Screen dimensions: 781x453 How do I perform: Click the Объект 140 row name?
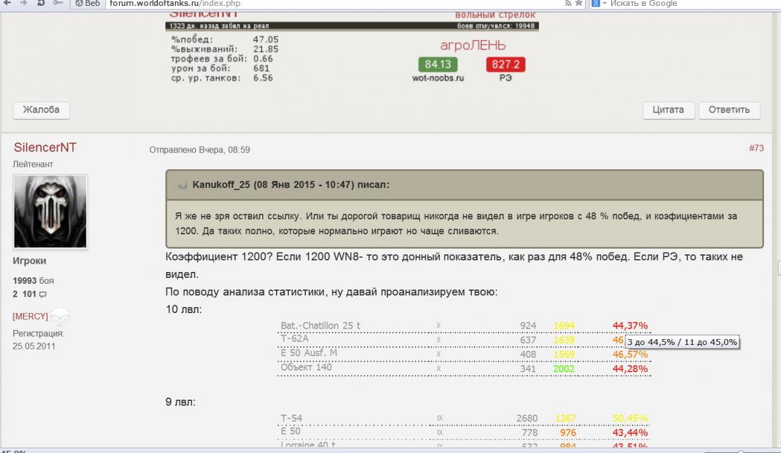[306, 368]
